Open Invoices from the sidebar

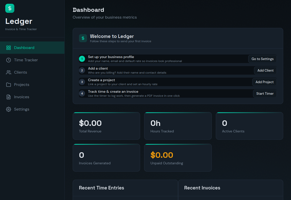(32, 97)
